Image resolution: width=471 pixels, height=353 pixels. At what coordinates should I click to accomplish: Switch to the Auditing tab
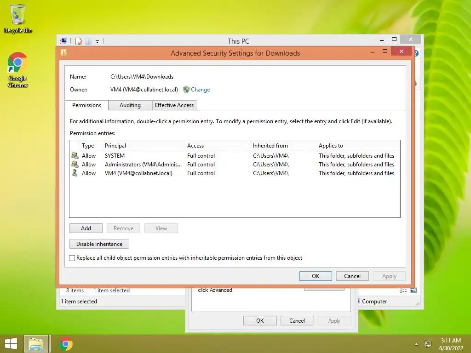click(130, 105)
